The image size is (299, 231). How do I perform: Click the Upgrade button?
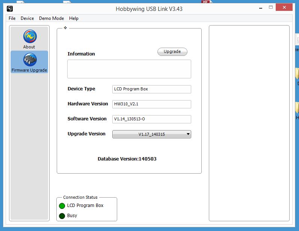pyautogui.click(x=172, y=52)
